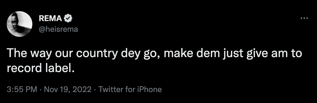Click the word "iPhone" in the footer
This screenshot has width=317, height=103.
pyautogui.click(x=149, y=89)
